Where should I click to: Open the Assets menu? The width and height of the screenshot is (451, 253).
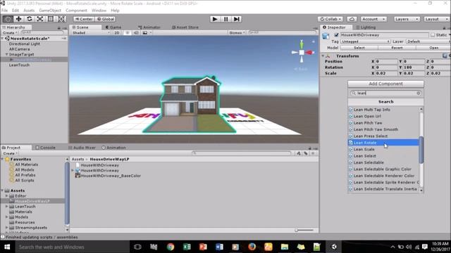click(x=29, y=11)
